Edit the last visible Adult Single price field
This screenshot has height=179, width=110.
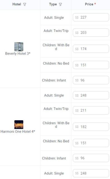91,173
